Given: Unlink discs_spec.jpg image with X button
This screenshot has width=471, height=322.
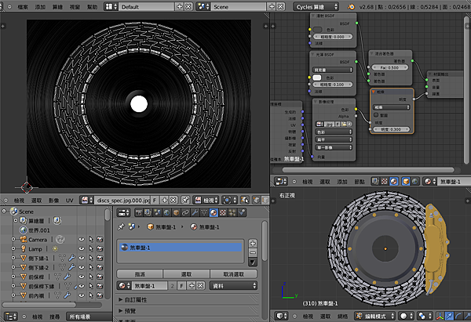Looking at the screenshot, I should click(173, 200).
